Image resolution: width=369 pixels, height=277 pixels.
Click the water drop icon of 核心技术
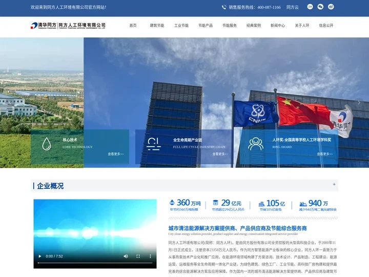point(47,144)
